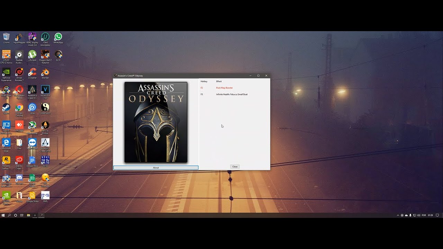
Task: Open Dragon Ball Z Kakarot shortcut
Action: 45,57
